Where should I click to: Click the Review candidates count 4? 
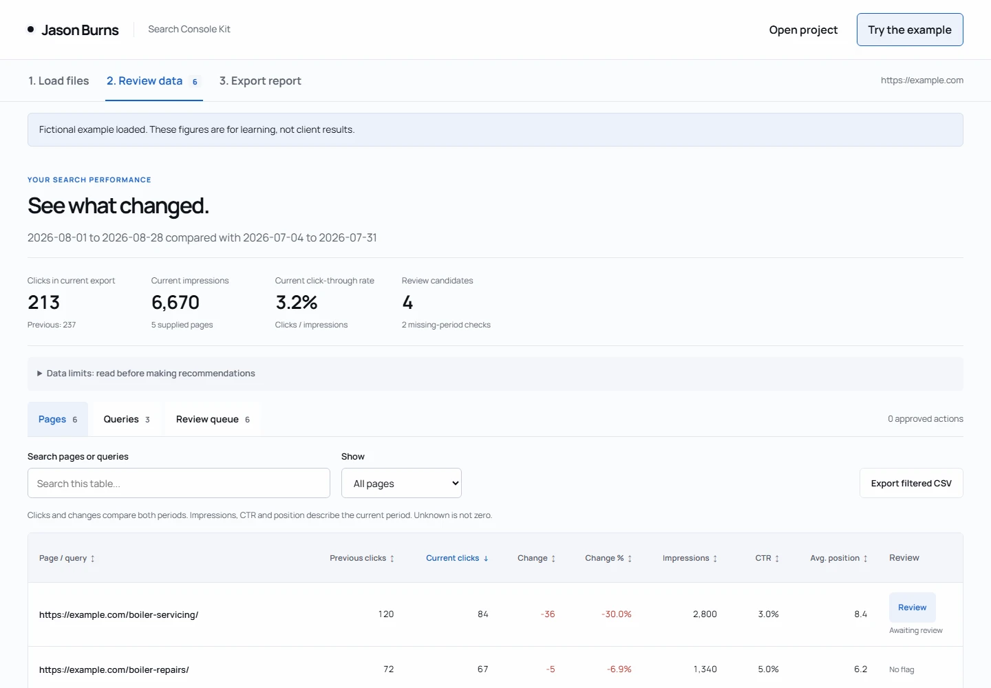pyautogui.click(x=407, y=303)
